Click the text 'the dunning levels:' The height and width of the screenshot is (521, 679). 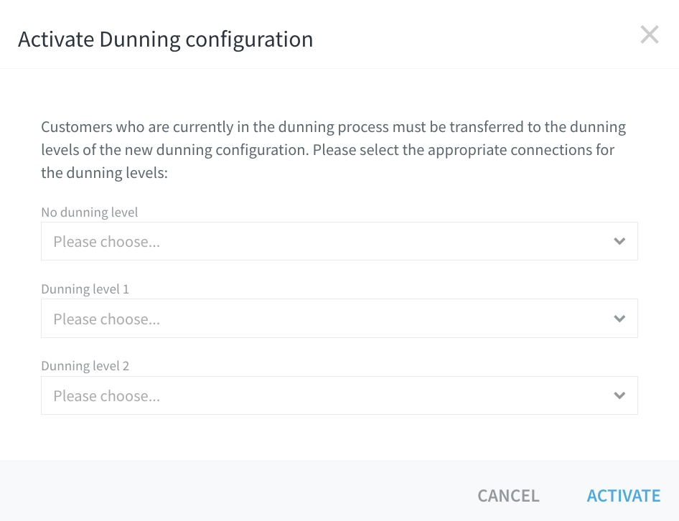104,173
